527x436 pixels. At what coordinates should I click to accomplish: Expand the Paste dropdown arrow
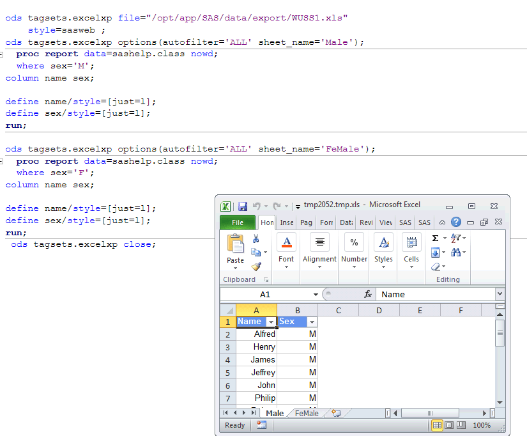click(235, 267)
